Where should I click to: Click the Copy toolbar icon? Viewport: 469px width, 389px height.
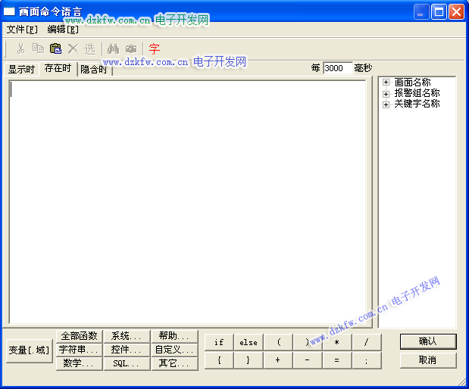[x=38, y=48]
